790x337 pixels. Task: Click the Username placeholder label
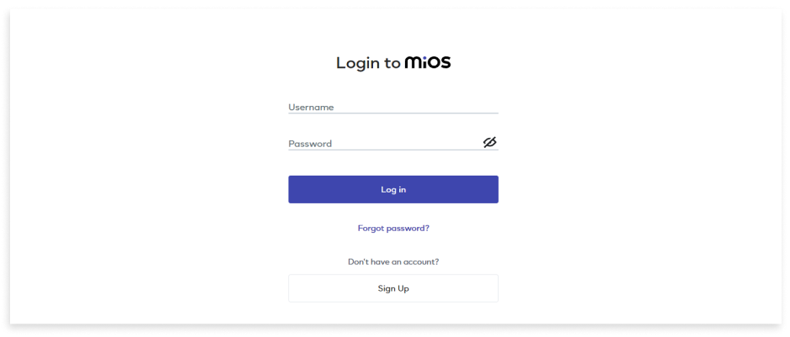pyautogui.click(x=311, y=107)
